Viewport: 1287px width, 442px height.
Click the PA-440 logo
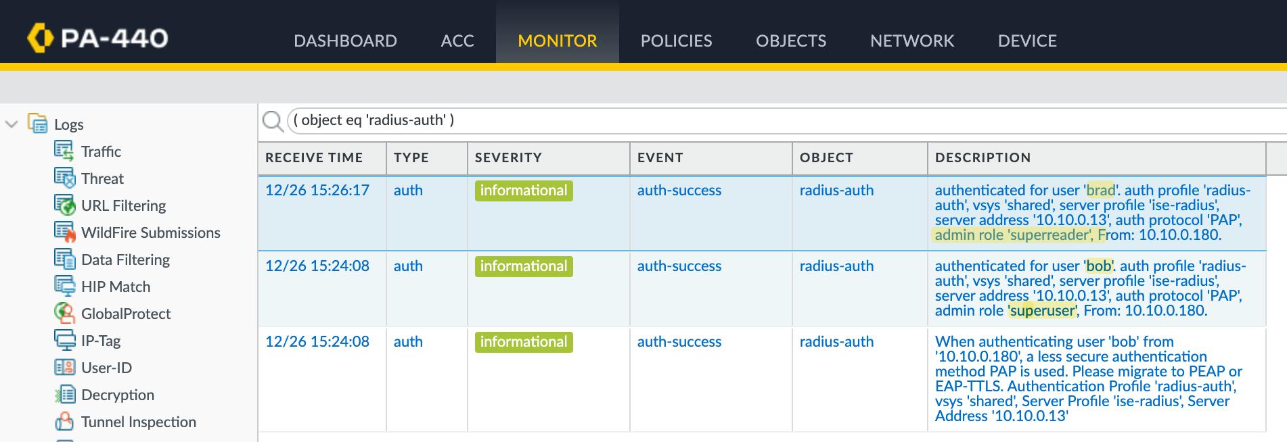[x=98, y=38]
